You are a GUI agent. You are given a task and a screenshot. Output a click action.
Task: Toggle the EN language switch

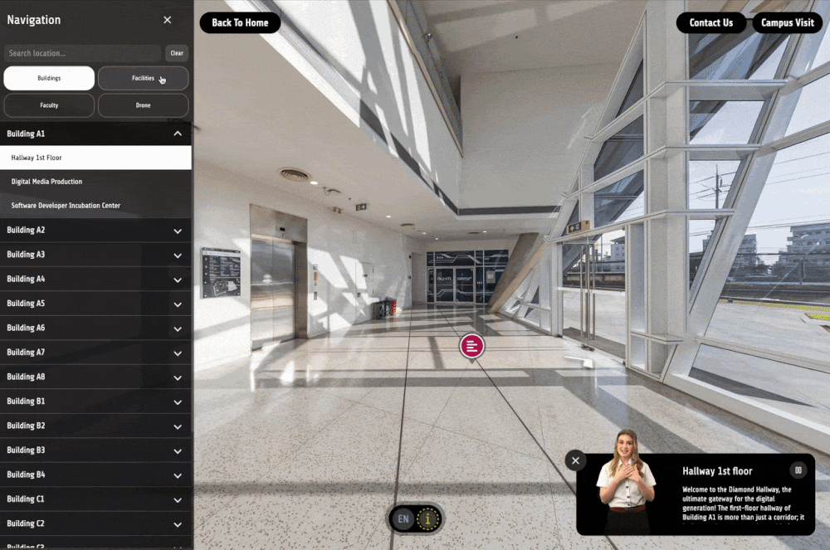[x=403, y=518]
